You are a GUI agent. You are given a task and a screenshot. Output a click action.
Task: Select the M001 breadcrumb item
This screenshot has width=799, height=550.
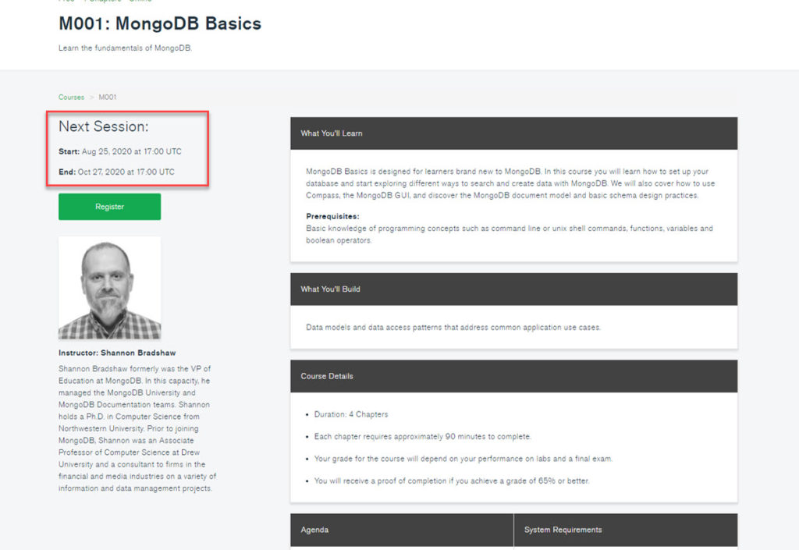(x=108, y=97)
